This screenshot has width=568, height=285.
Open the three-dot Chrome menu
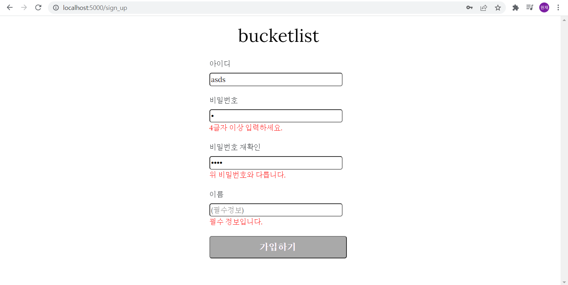(558, 7)
